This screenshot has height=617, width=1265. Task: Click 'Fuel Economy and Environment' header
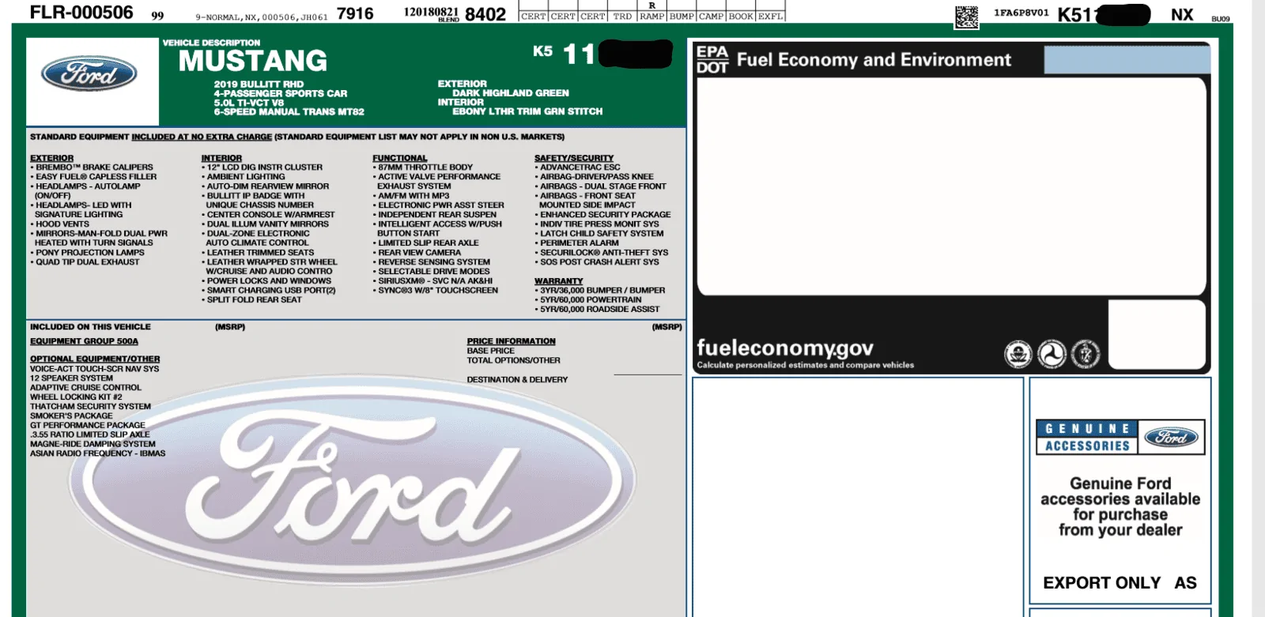(874, 60)
